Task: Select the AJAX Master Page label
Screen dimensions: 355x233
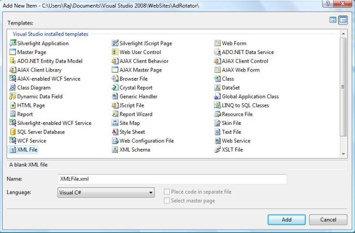Action: [x=140, y=70]
